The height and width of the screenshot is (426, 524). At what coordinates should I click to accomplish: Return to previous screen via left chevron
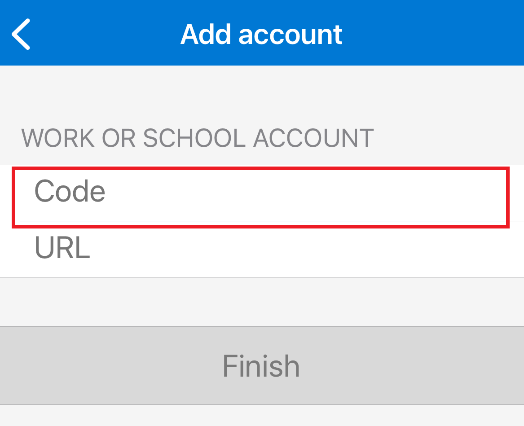pyautogui.click(x=21, y=34)
